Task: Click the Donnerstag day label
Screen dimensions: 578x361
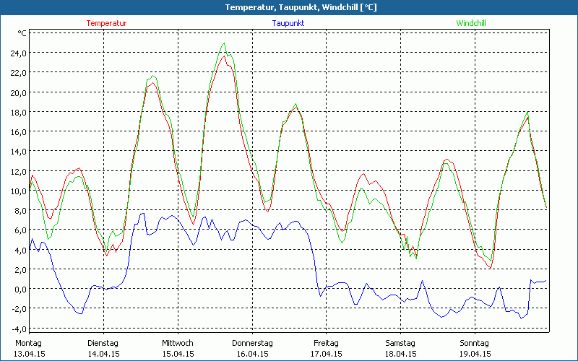Action: pyautogui.click(x=252, y=344)
